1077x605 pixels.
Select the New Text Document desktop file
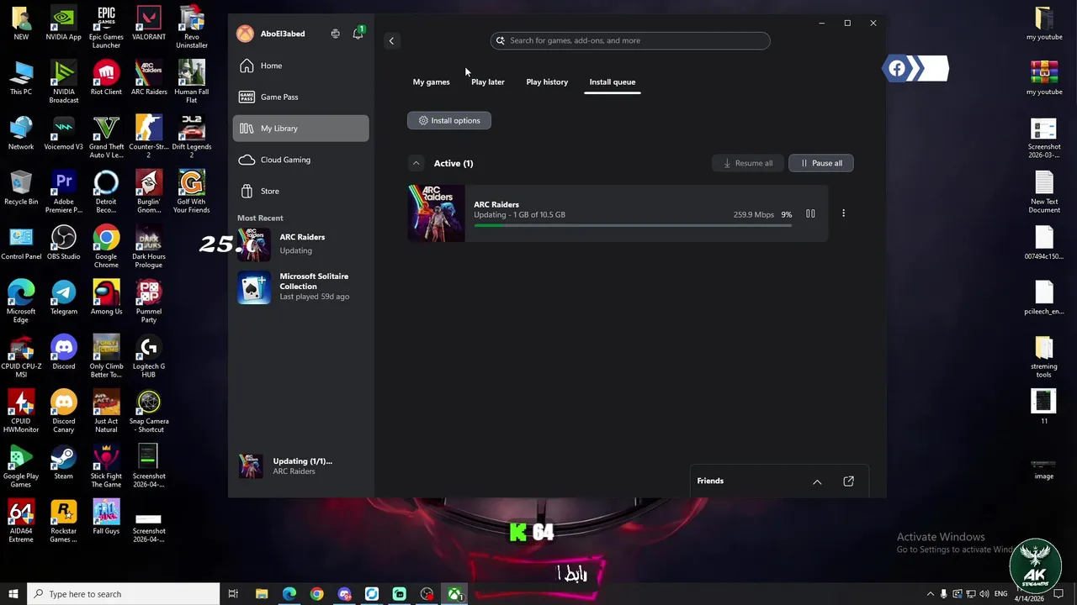click(1044, 192)
